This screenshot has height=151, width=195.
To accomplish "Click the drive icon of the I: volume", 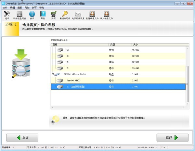I will pos(60,87).
